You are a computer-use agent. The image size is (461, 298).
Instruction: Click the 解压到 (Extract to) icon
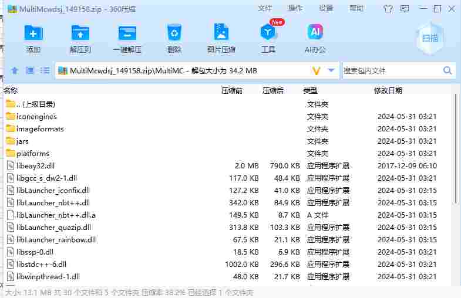tap(80, 33)
